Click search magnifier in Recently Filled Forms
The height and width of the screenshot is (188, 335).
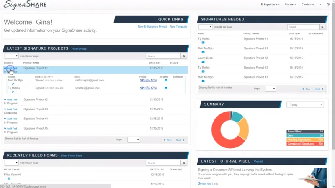click(184, 163)
